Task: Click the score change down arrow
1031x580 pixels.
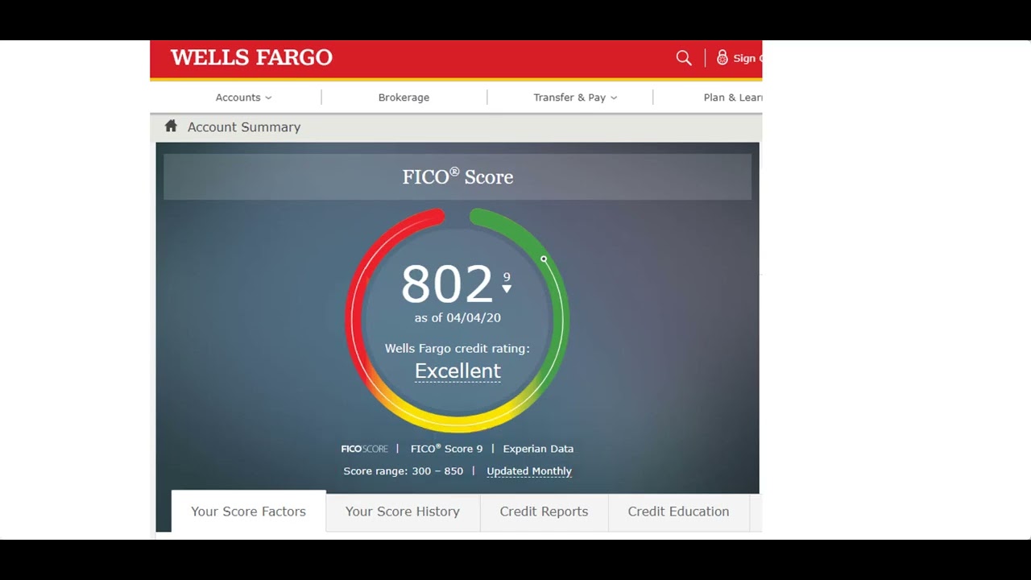Action: 507,288
